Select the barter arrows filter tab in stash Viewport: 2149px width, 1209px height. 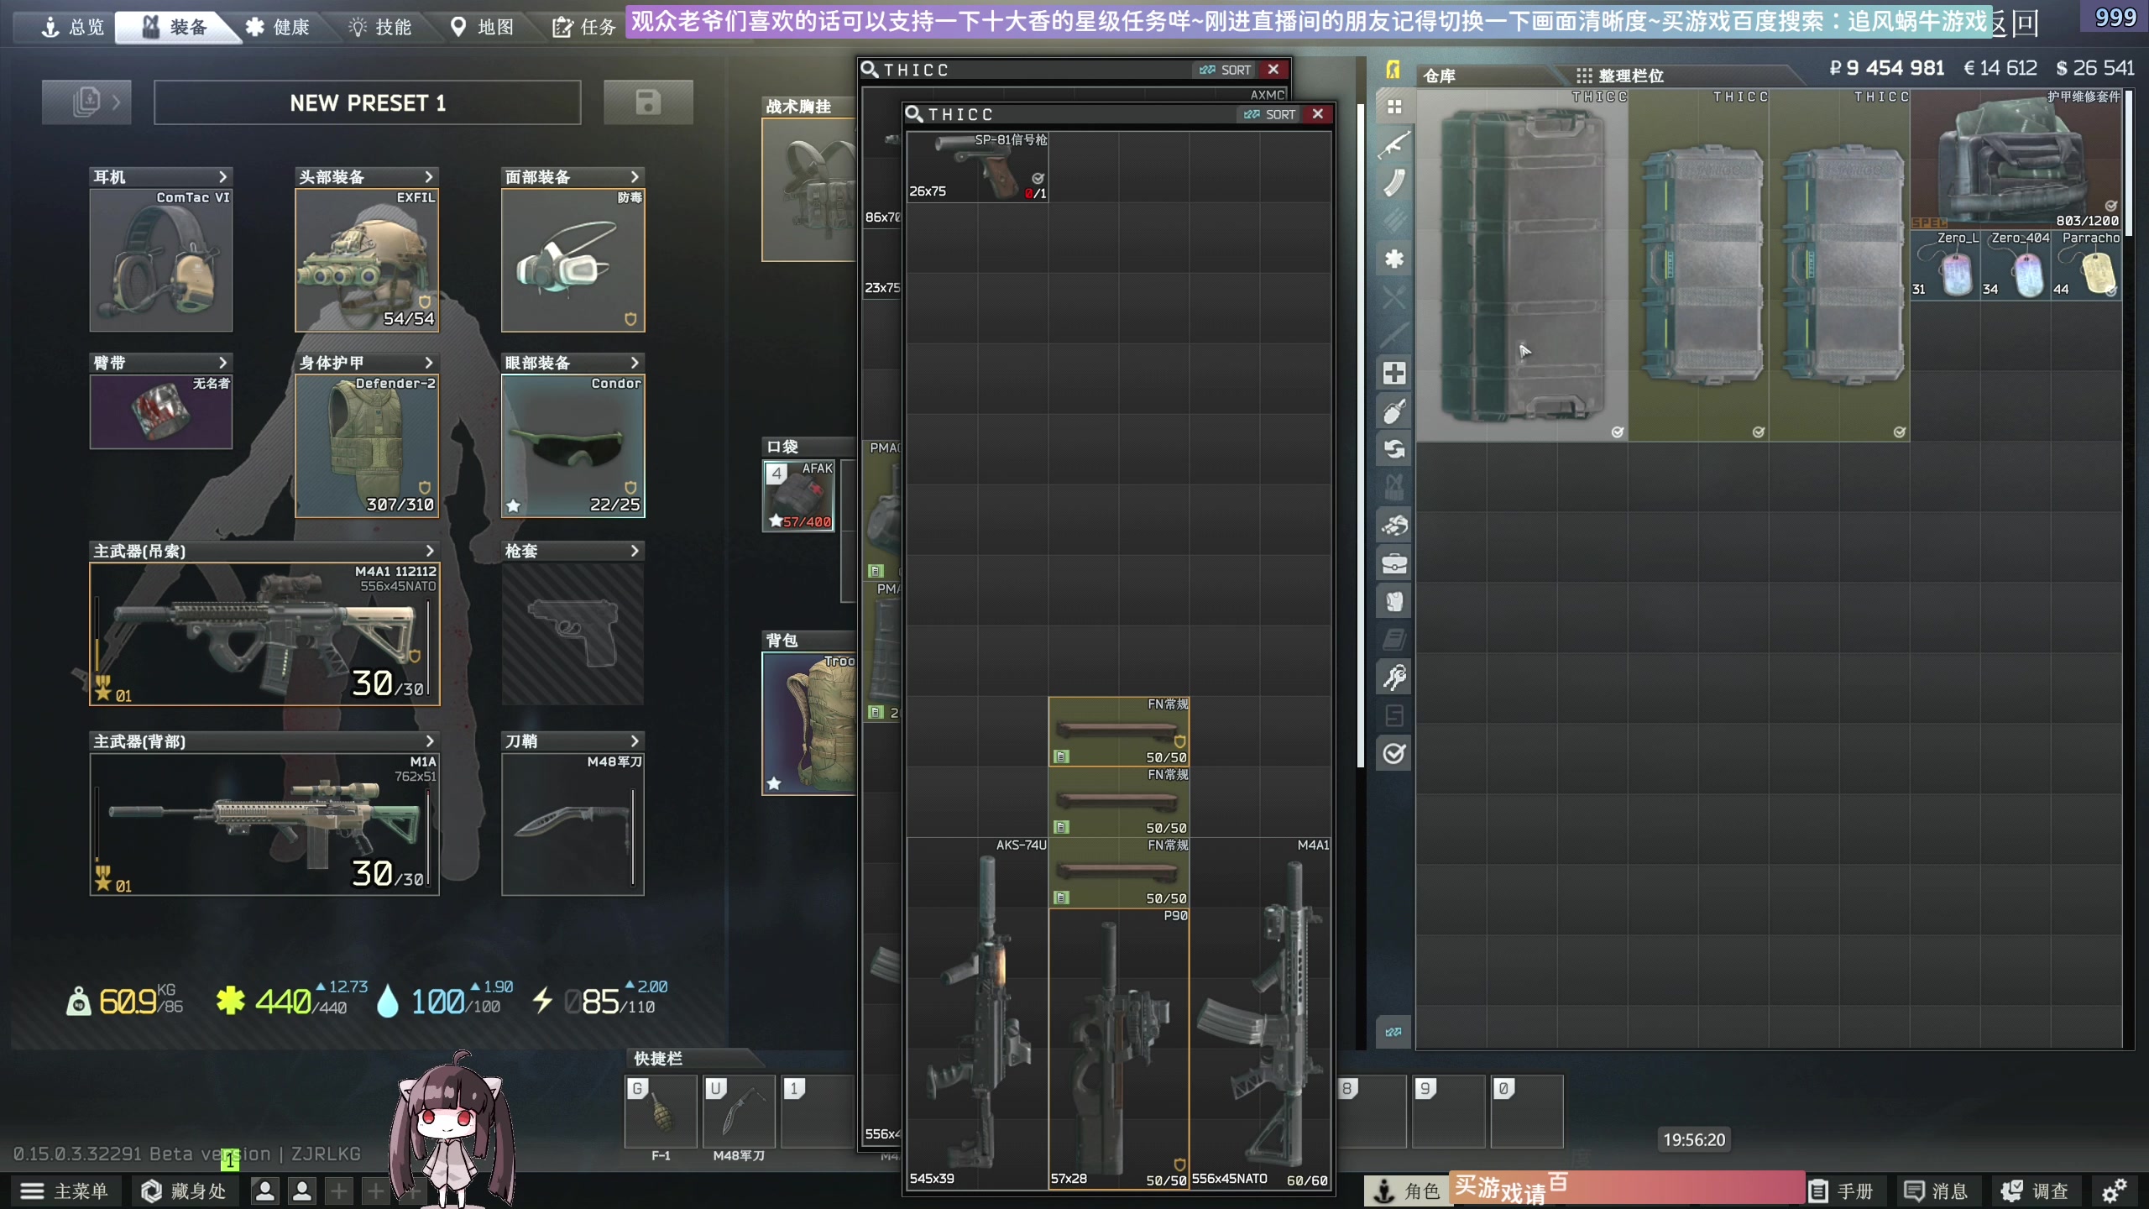pyautogui.click(x=1393, y=449)
